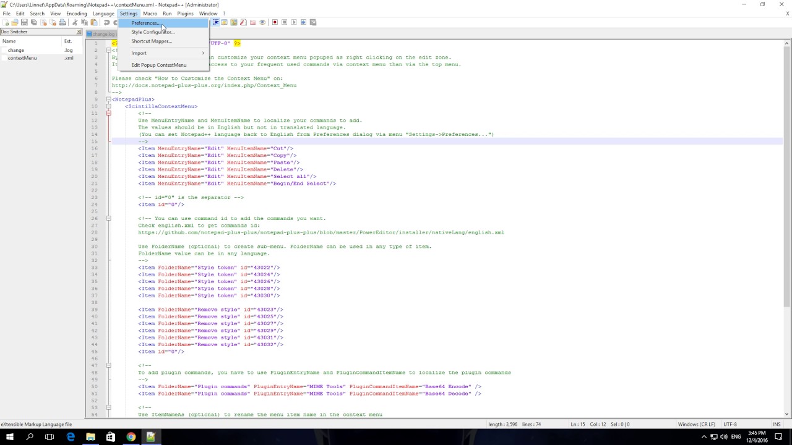Viewport: 792px width, 445px height.
Task: Save the current document via toolbar
Action: (x=24, y=22)
